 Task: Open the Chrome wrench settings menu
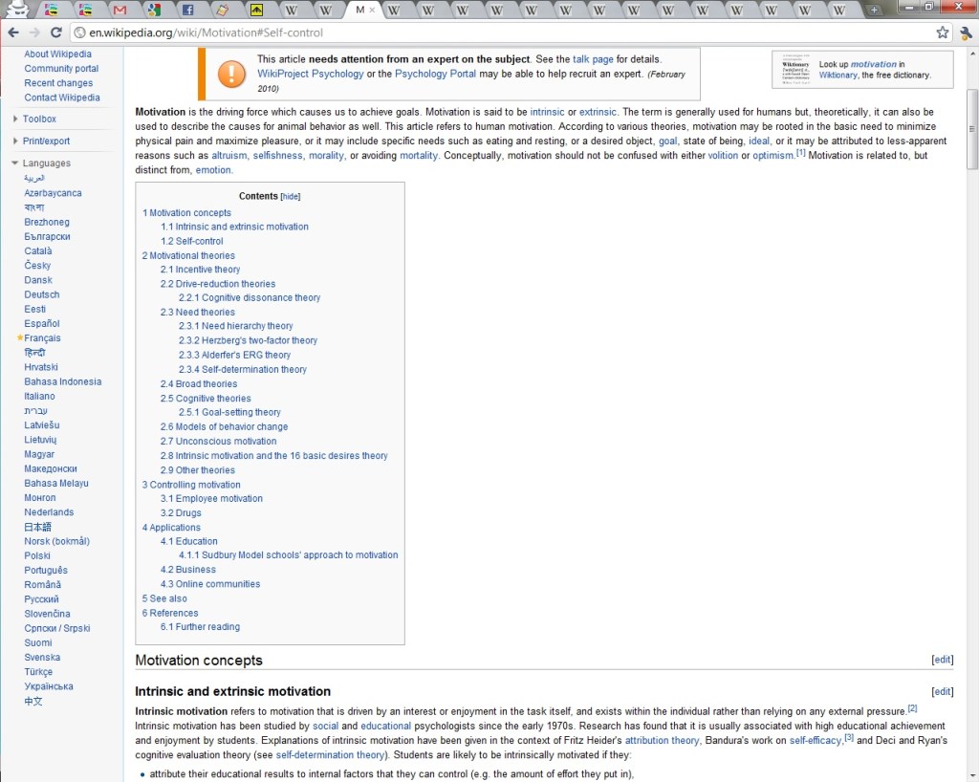coord(964,32)
